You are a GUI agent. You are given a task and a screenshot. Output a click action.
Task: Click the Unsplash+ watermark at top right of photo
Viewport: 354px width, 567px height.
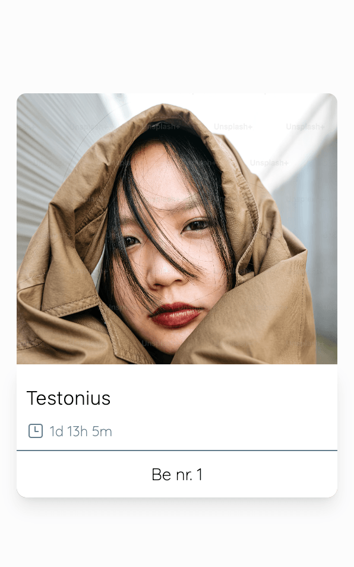coord(305,127)
